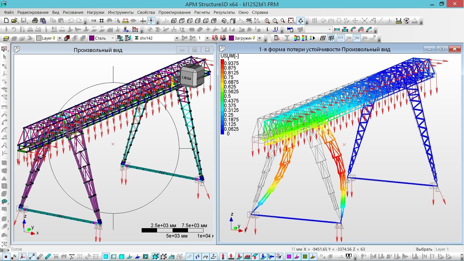This screenshot has height=261, width=464.
Task: Click the СЛЕВА face of view cube
Action: click(x=187, y=78)
